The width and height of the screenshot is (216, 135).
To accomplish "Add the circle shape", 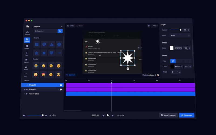I will (44, 45).
